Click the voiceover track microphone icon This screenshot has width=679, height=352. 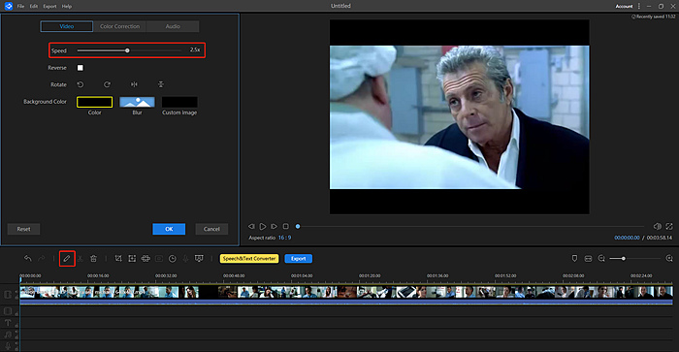coord(8,345)
